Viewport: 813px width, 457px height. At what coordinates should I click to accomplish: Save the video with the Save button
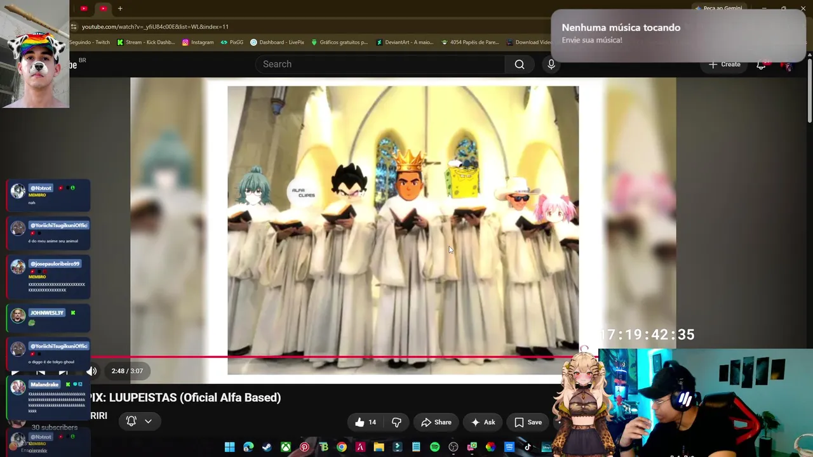528,422
